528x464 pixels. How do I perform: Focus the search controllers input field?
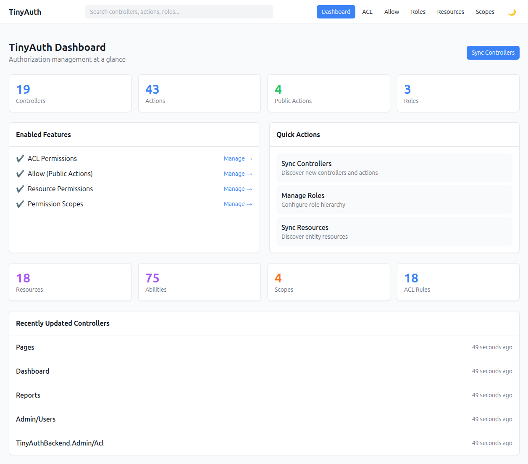click(179, 12)
